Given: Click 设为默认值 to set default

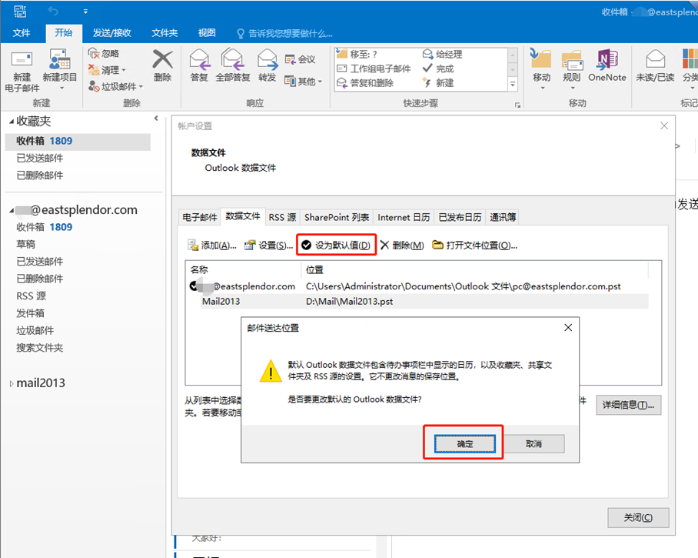Looking at the screenshot, I should point(337,246).
